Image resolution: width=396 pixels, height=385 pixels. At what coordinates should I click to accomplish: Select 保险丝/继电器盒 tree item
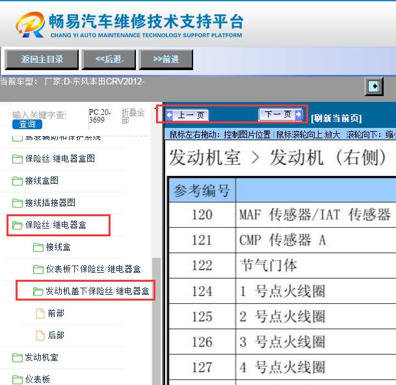[x=55, y=225]
